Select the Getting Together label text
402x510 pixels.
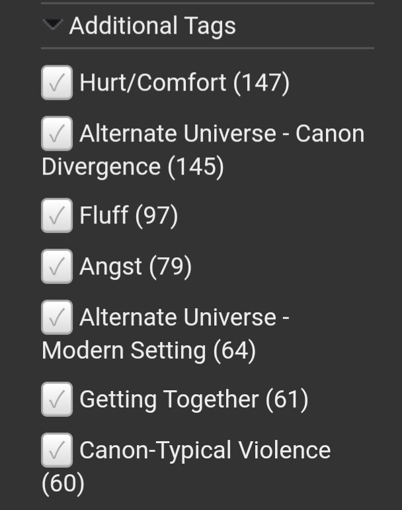(169, 400)
